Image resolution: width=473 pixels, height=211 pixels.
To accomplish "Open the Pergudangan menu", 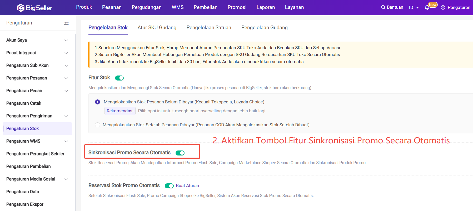I will [147, 7].
